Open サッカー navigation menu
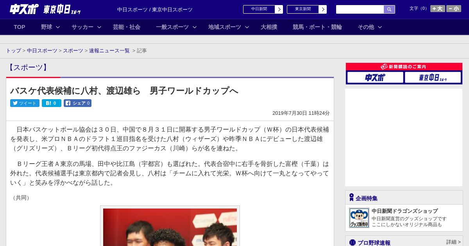 point(82,27)
